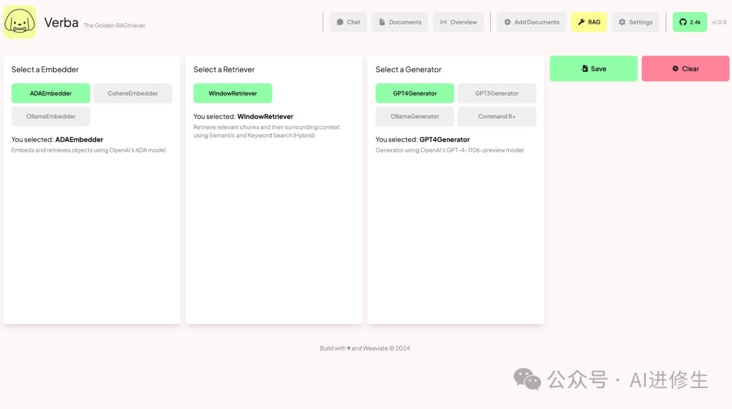The image size is (732, 409).
Task: Choose the CohereEmbedder option
Action: coord(133,93)
